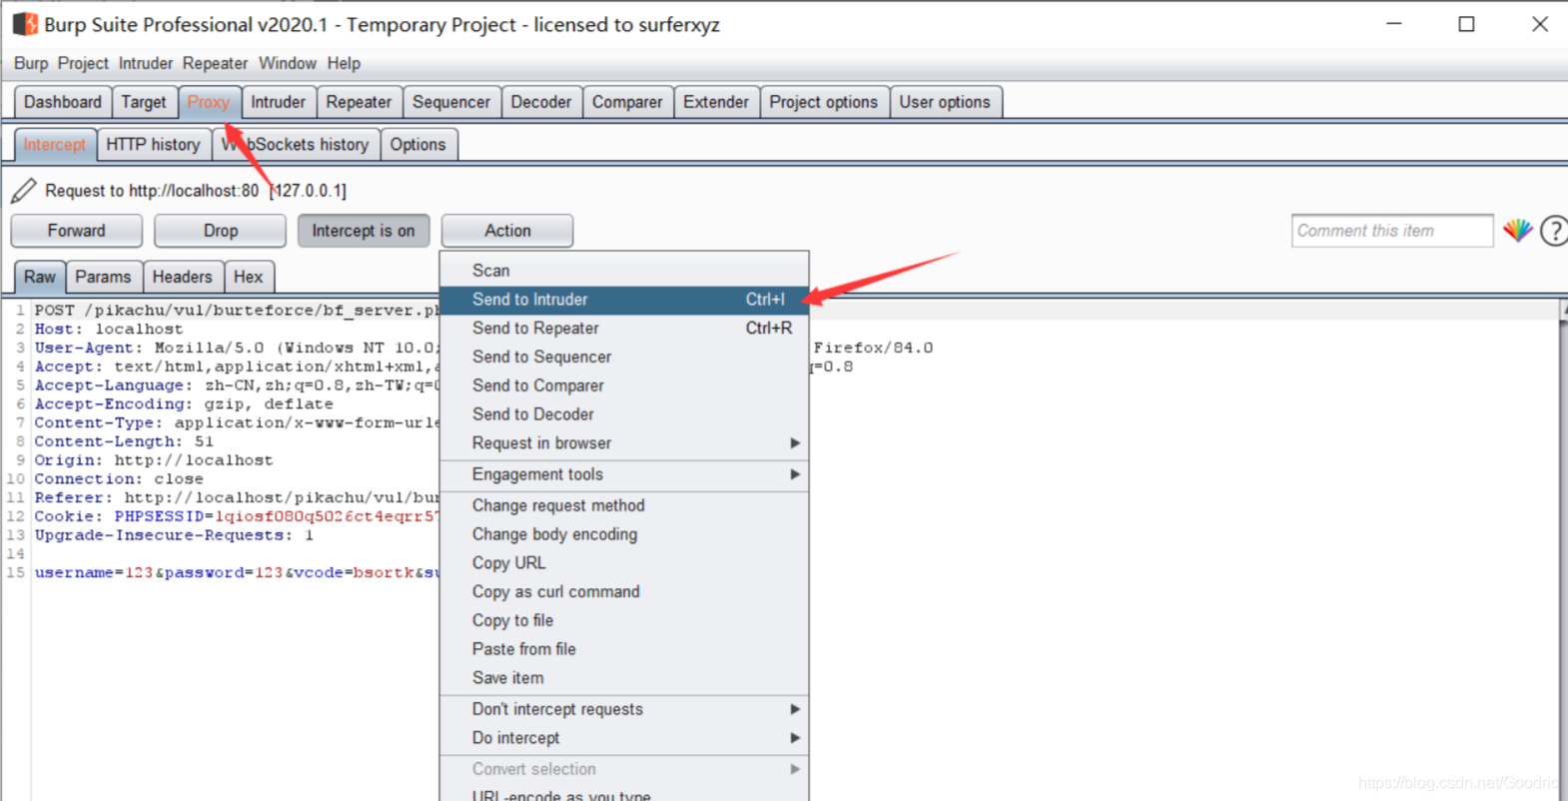Select the Intercept sub-tab
Image resolution: width=1568 pixels, height=801 pixels.
(x=55, y=145)
